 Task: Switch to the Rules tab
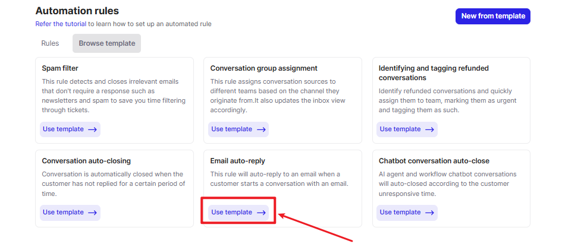click(50, 43)
